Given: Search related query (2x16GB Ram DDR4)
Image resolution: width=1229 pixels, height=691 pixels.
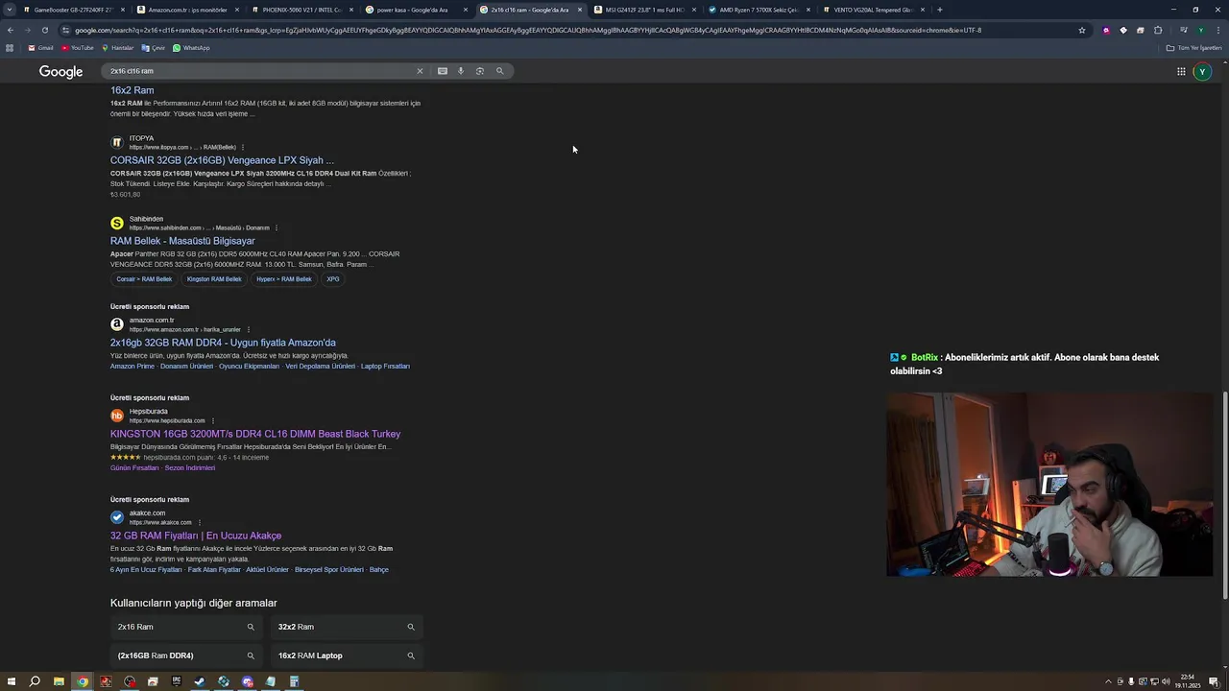Looking at the screenshot, I should point(186,655).
